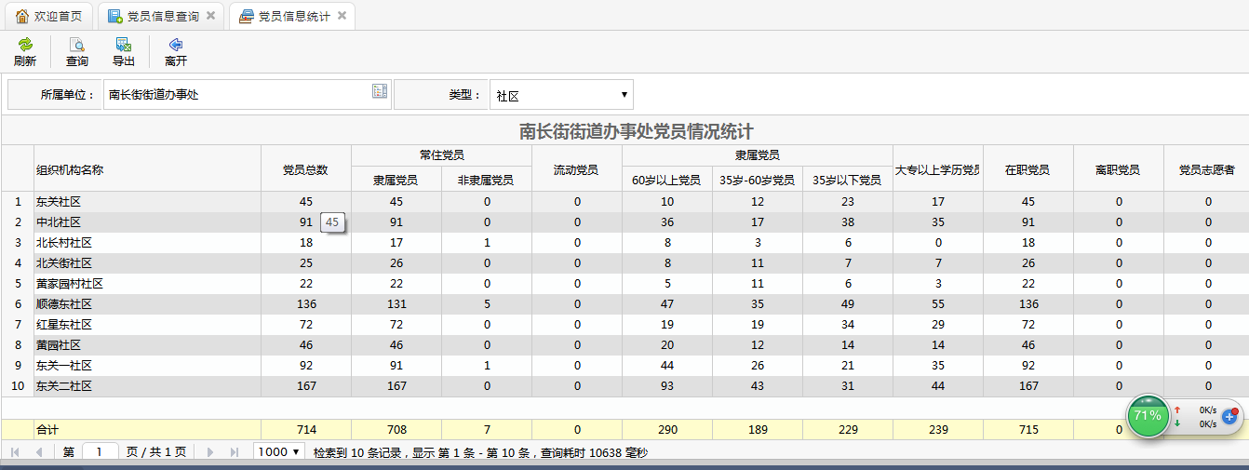Expand the page size dropdown showing 1000
The image size is (1249, 470).
point(280,451)
